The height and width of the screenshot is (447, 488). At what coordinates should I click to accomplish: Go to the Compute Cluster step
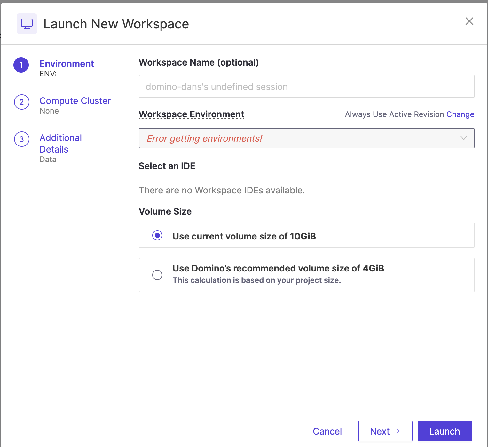[75, 101]
